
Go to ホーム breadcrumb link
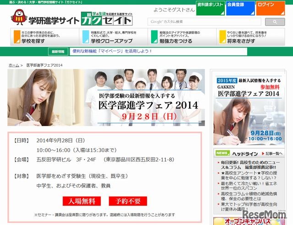[x=14, y=65]
